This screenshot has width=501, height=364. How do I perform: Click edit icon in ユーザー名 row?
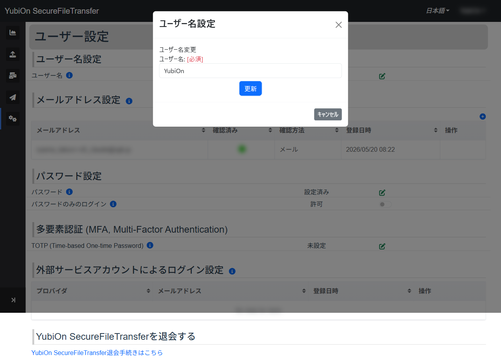382,76
